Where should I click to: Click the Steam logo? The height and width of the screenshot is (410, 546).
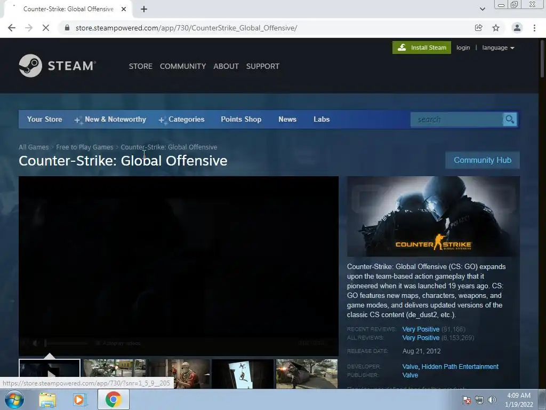click(x=57, y=66)
